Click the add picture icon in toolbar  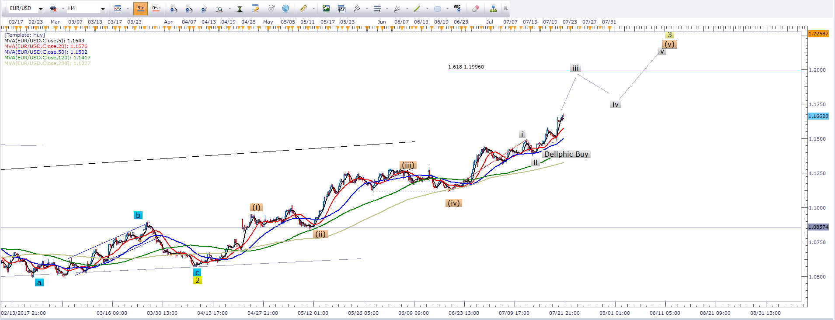pos(326,8)
